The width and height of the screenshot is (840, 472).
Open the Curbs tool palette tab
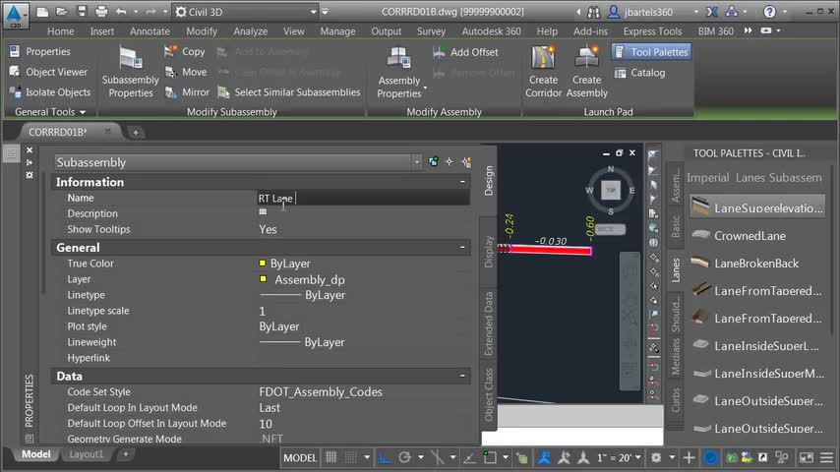[x=676, y=400]
